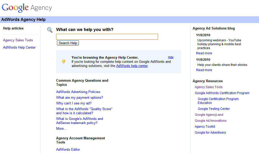Open Agency Sales Tools under Help articles
Viewport: 259px width, 153px height.
coord(18,40)
